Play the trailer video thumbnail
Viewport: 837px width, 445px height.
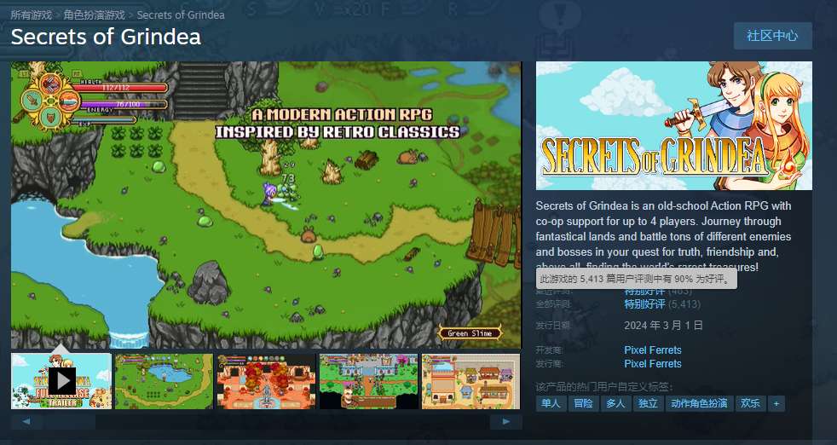(x=61, y=381)
